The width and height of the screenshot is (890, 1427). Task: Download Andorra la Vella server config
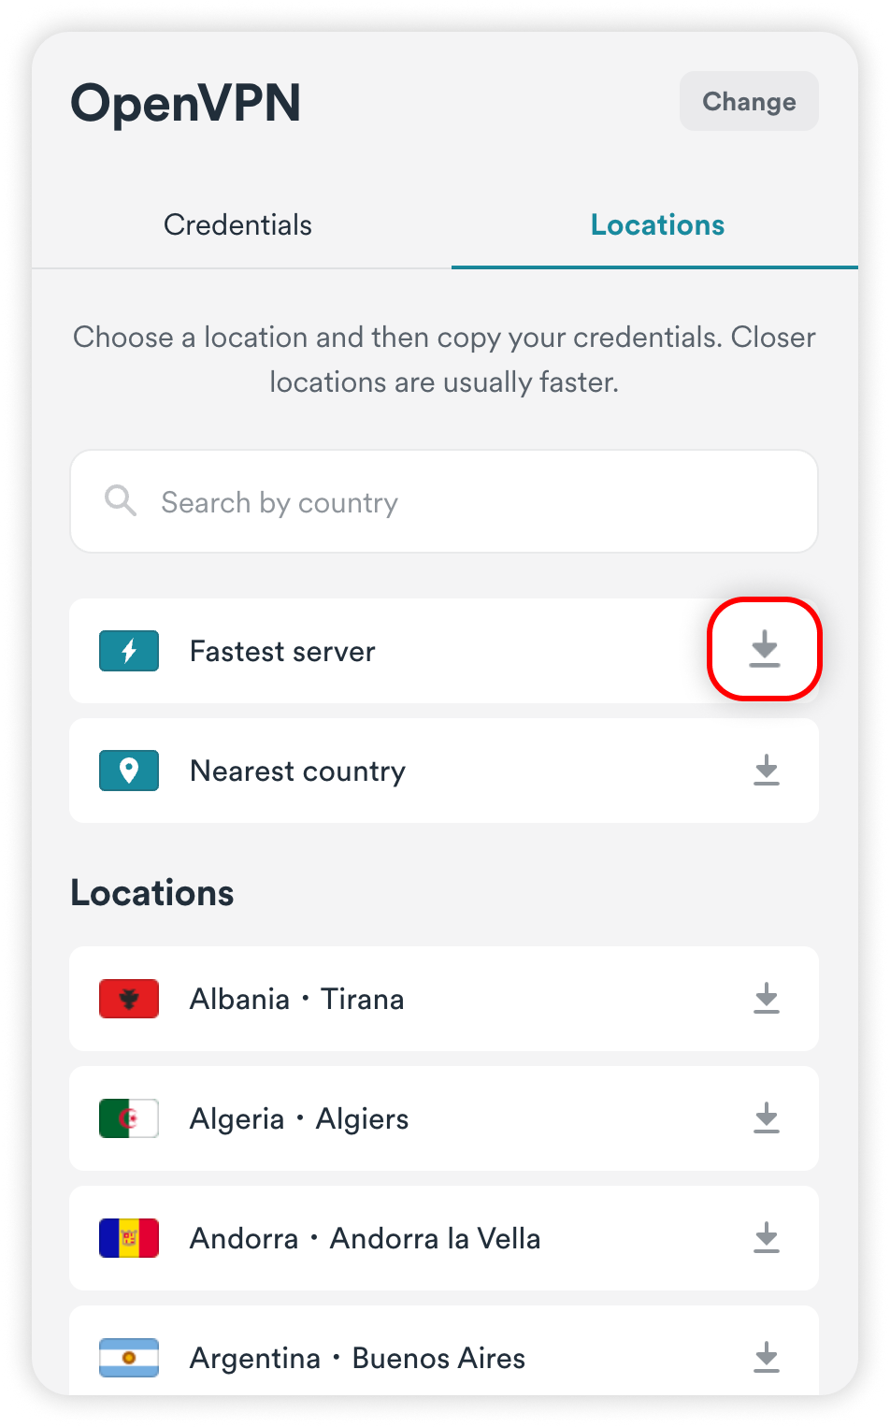tap(766, 1238)
